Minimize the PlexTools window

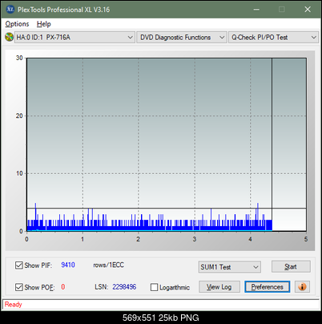pyautogui.click(x=256, y=10)
